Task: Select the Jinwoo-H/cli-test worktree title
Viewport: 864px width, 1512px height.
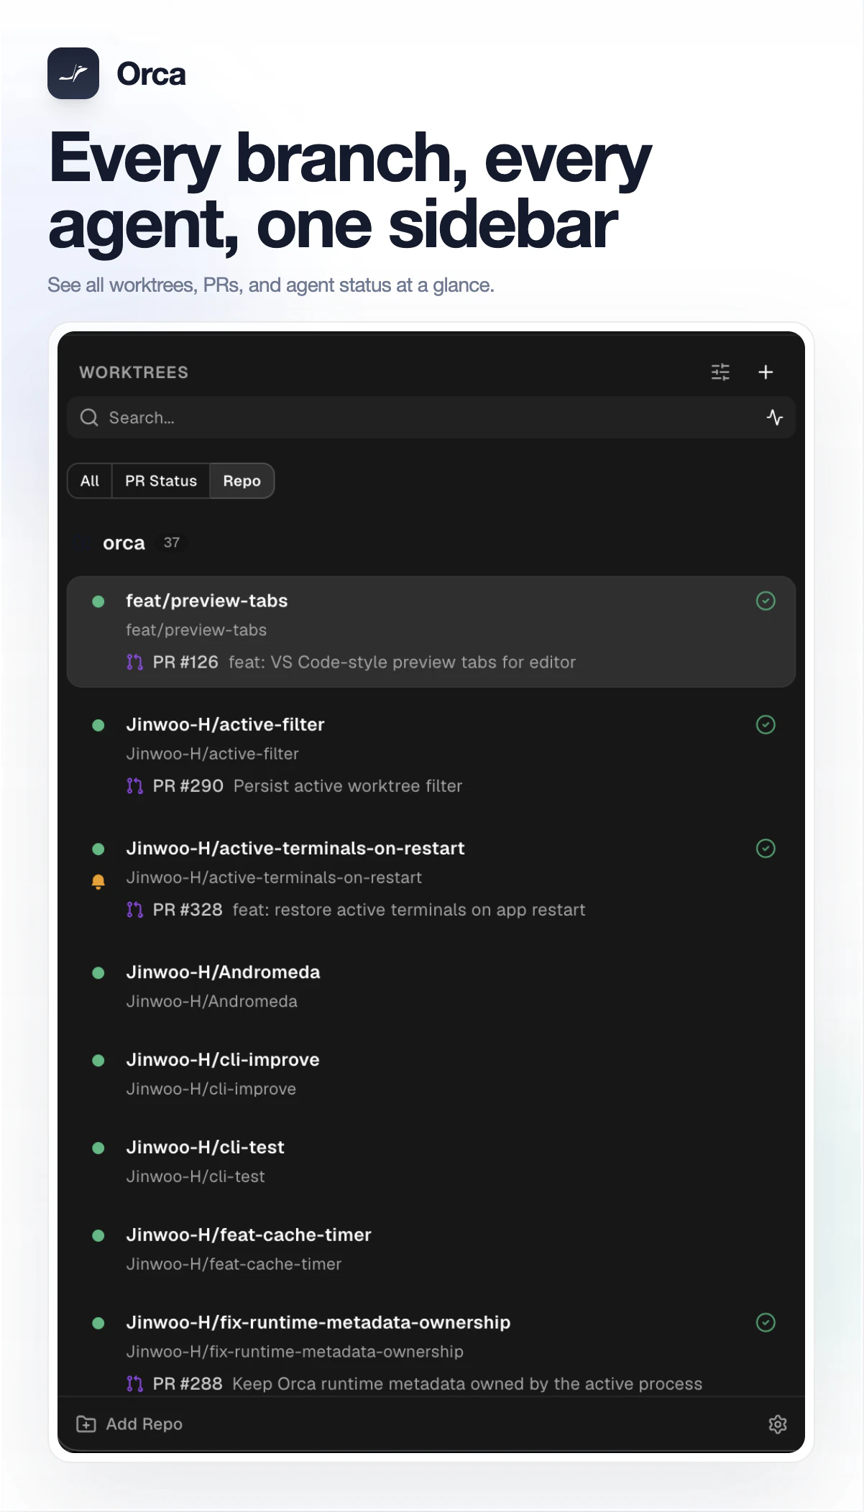Action: 205,1147
